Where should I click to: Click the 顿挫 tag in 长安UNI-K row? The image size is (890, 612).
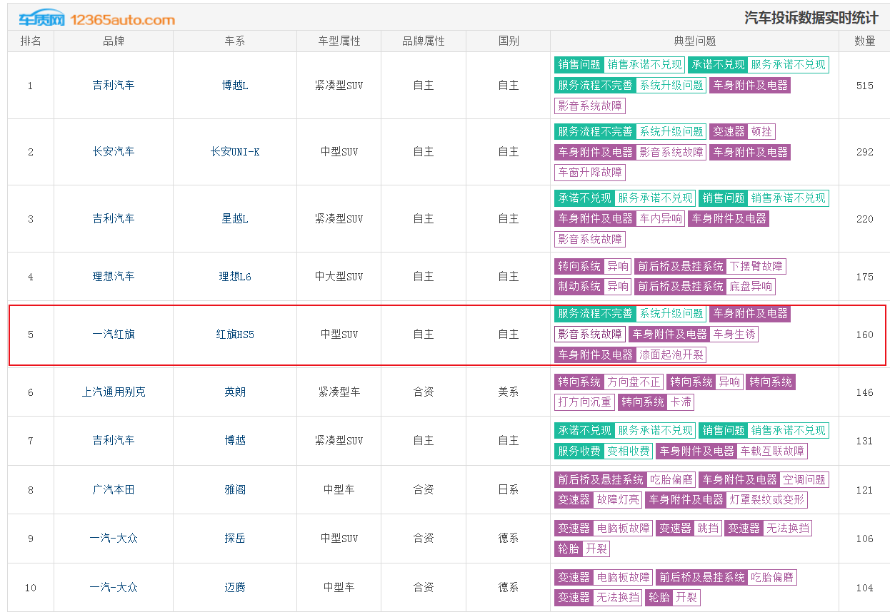pyautogui.click(x=762, y=132)
